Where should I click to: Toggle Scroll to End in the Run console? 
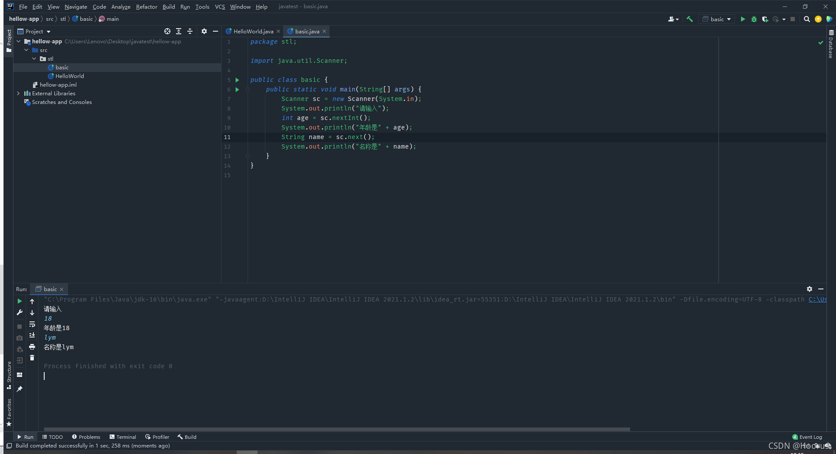pyautogui.click(x=32, y=335)
